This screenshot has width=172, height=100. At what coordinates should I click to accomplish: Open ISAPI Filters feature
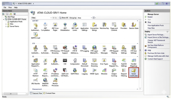75,72
